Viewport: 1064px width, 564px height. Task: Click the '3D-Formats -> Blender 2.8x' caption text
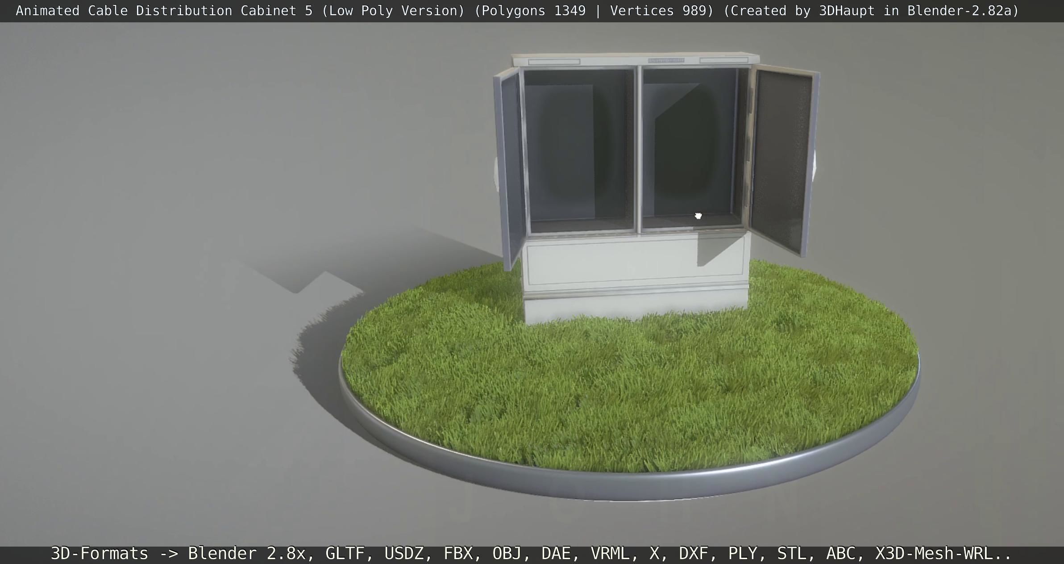(179, 553)
